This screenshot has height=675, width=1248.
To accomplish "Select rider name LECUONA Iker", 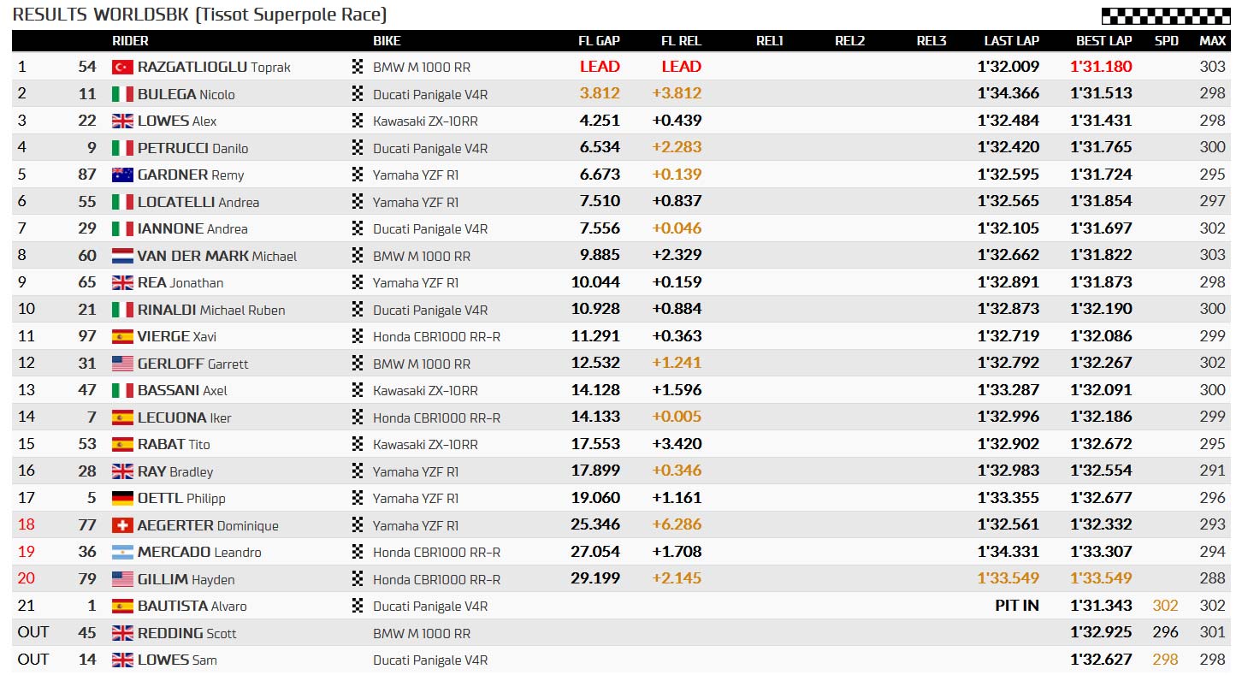I will click(x=185, y=417).
